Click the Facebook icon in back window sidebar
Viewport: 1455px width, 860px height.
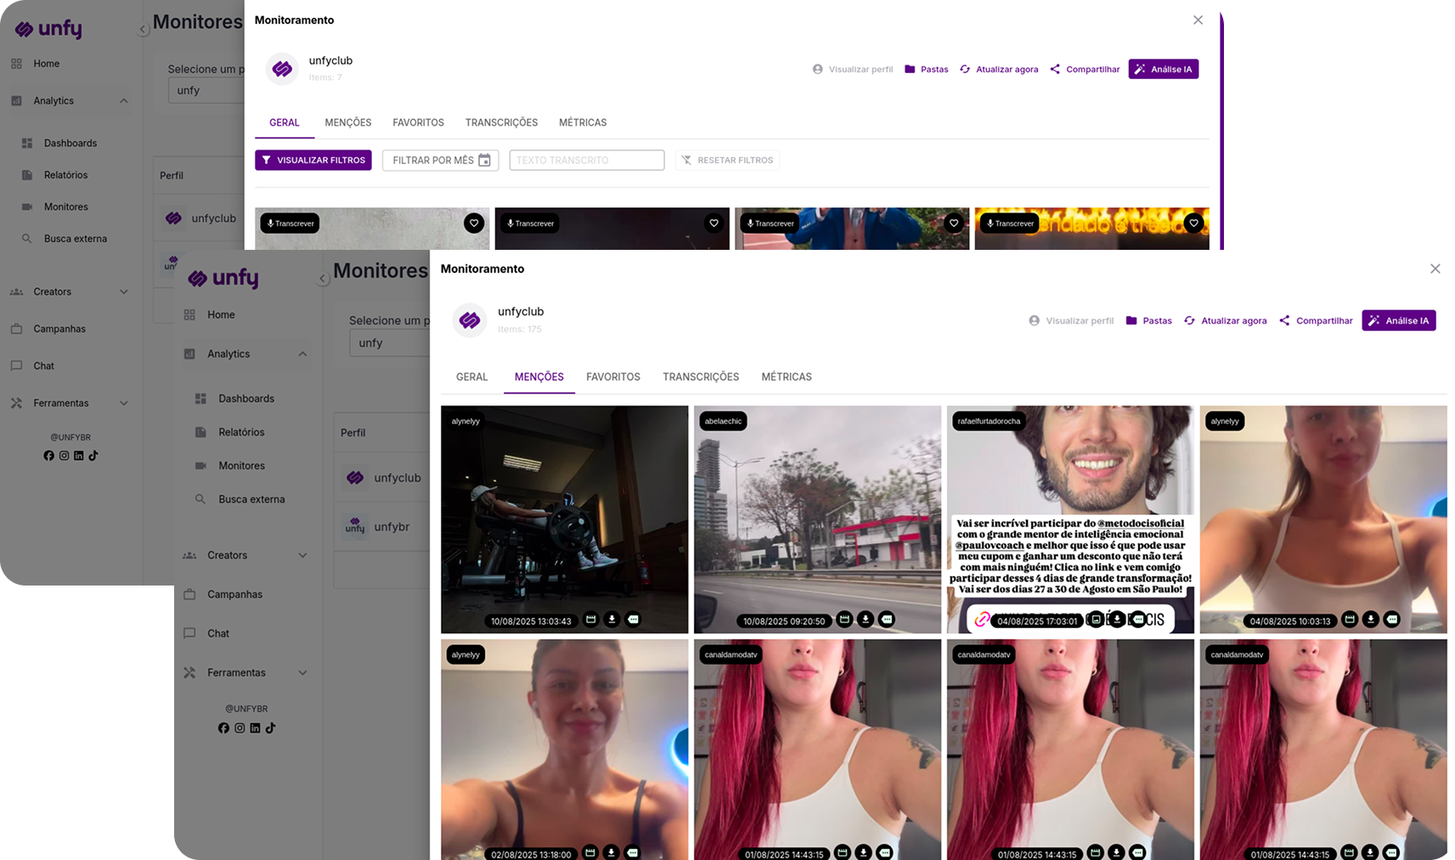(x=48, y=455)
